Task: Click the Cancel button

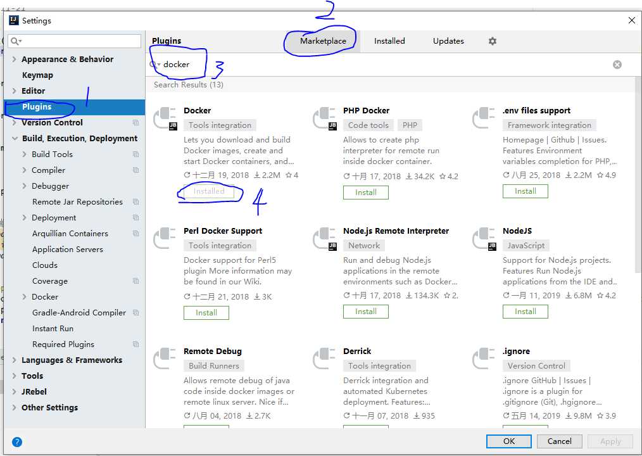Action: click(559, 441)
